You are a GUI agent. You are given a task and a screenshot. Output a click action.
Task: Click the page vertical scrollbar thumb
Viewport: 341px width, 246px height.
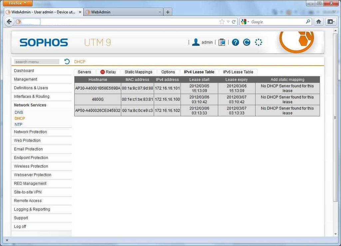[x=335, y=117]
